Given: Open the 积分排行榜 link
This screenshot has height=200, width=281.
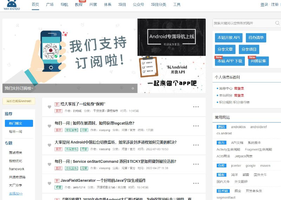Looking at the screenshot, I should click(x=241, y=102).
